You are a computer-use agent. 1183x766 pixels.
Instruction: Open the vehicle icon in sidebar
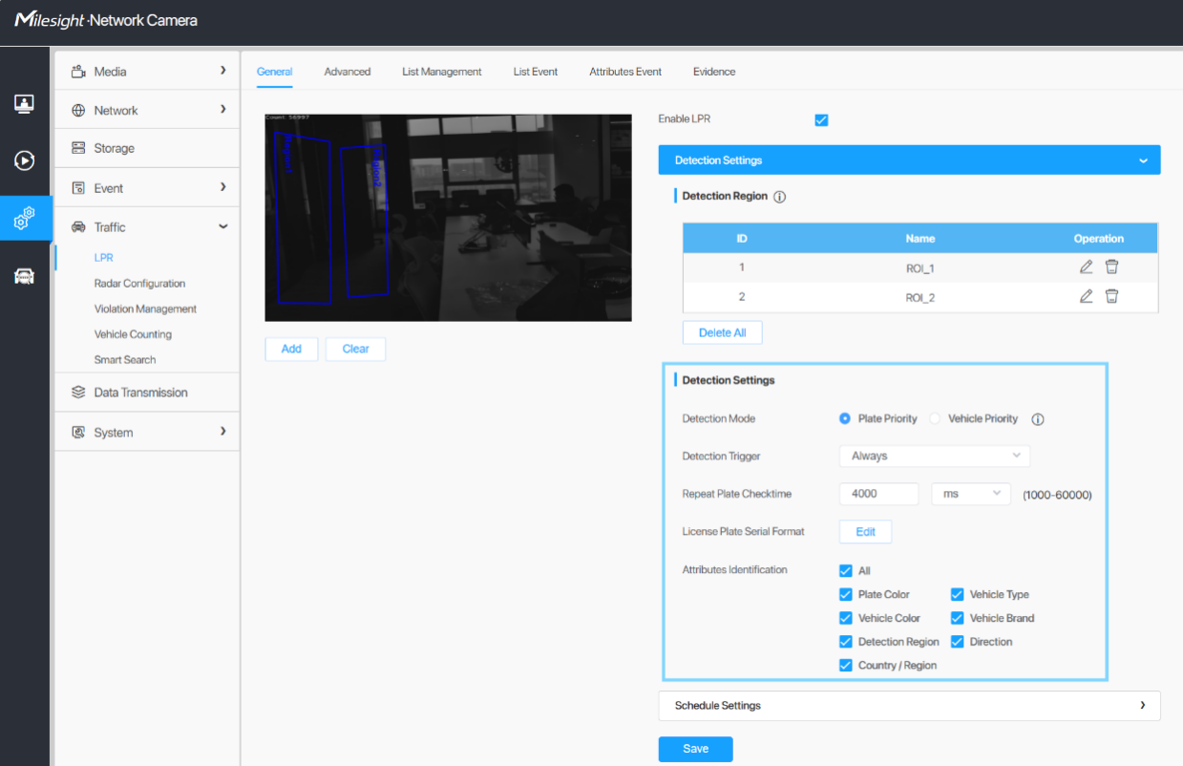[25, 276]
